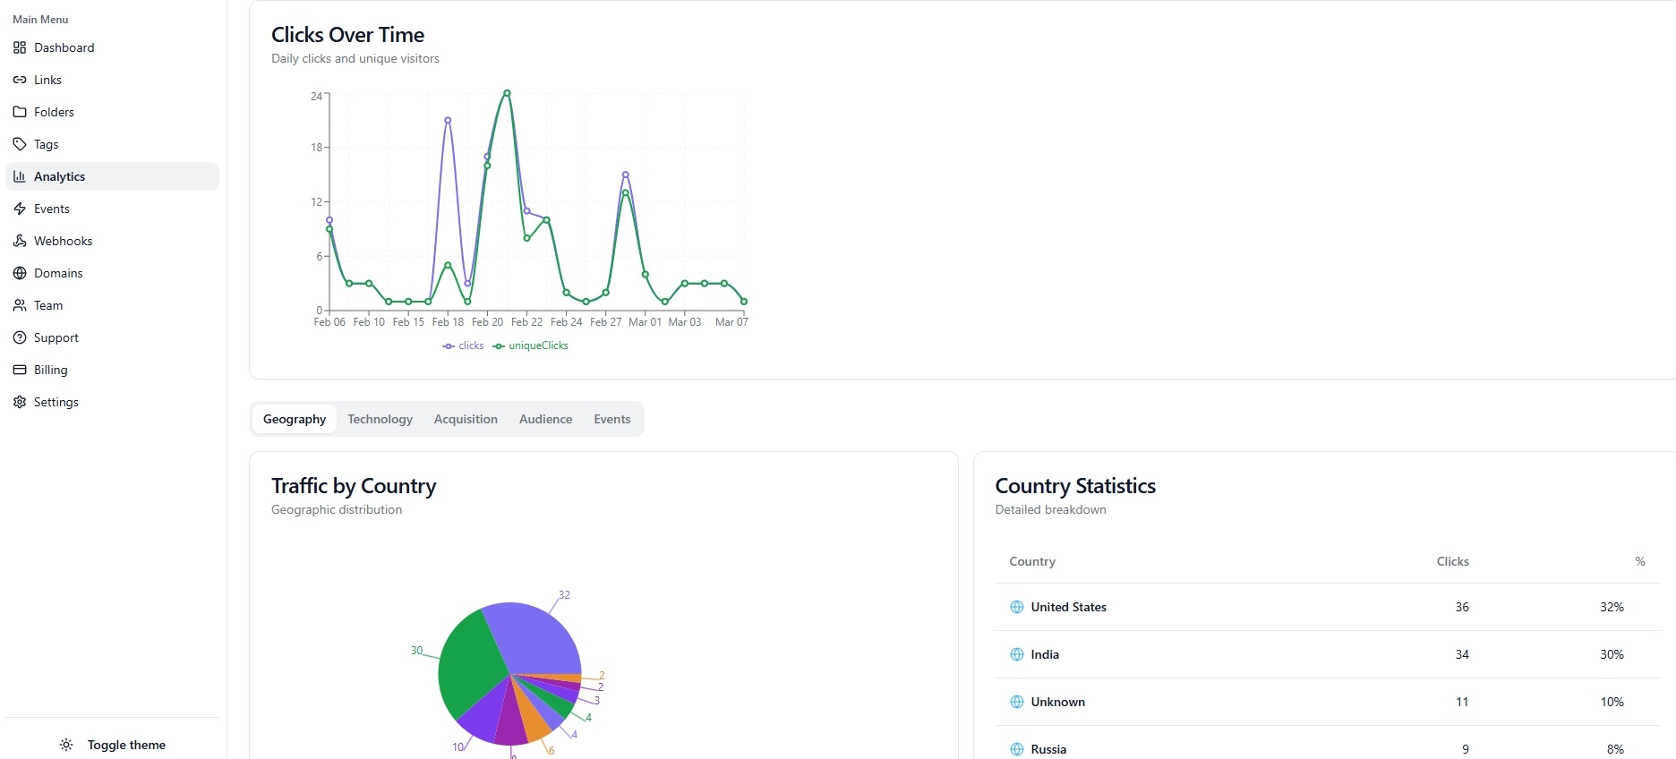Click the globe icon beside India
This screenshot has width=1676, height=759.
pos(1017,654)
